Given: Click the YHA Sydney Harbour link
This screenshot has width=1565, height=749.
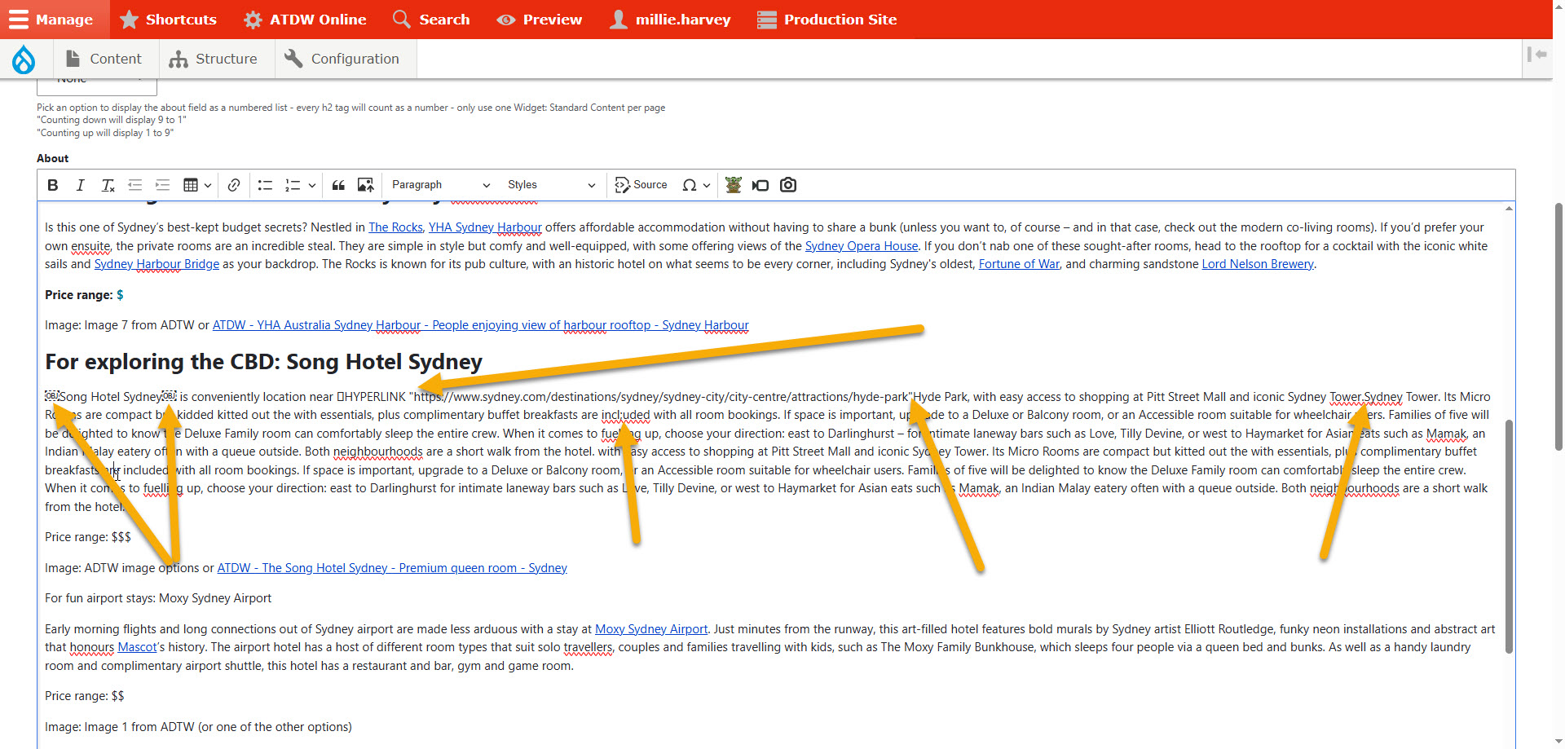Looking at the screenshot, I should tap(485, 227).
